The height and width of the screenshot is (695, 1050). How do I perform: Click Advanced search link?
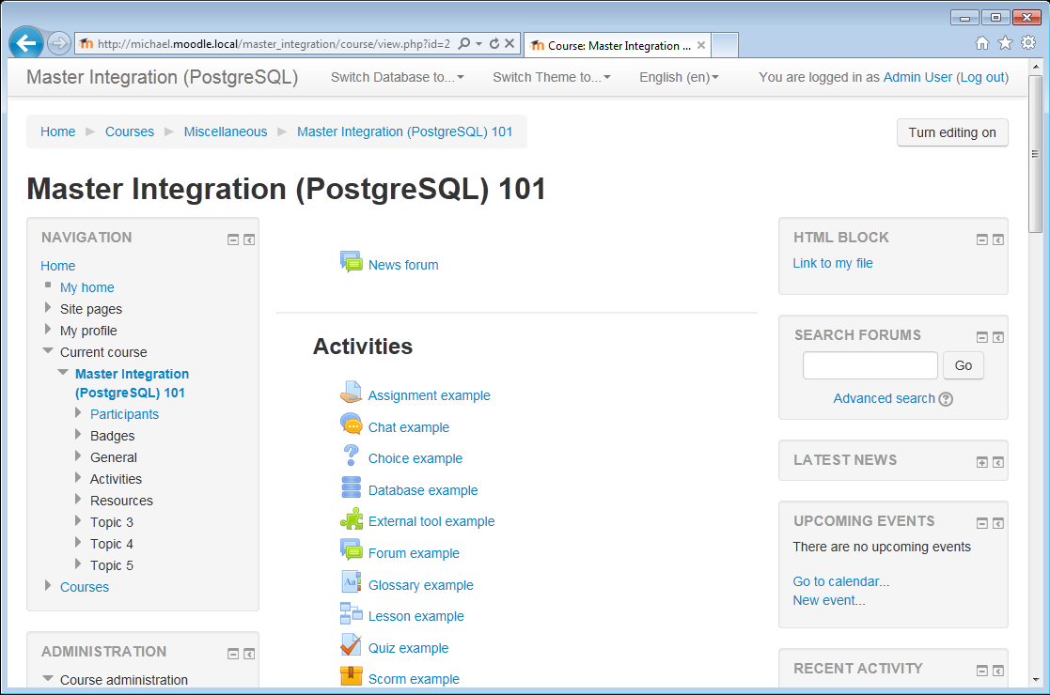(884, 398)
